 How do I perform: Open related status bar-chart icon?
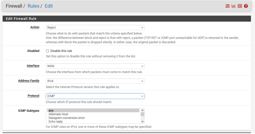(x=233, y=6)
